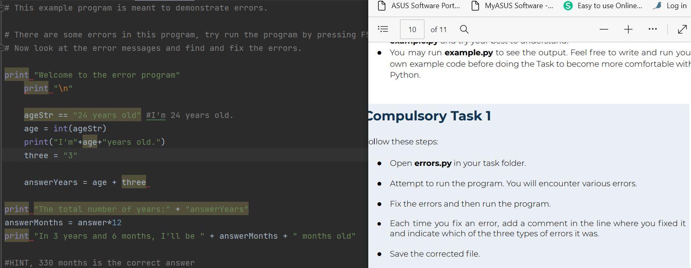Viewport: 691px width, 268px height.
Task: Place cursor on three = "3" line
Action: (50, 155)
